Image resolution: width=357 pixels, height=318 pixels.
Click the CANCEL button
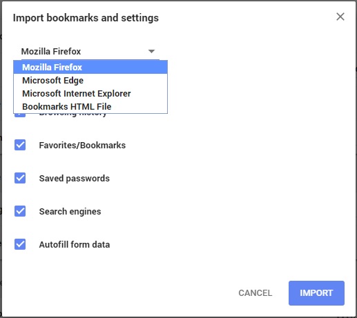(x=255, y=293)
